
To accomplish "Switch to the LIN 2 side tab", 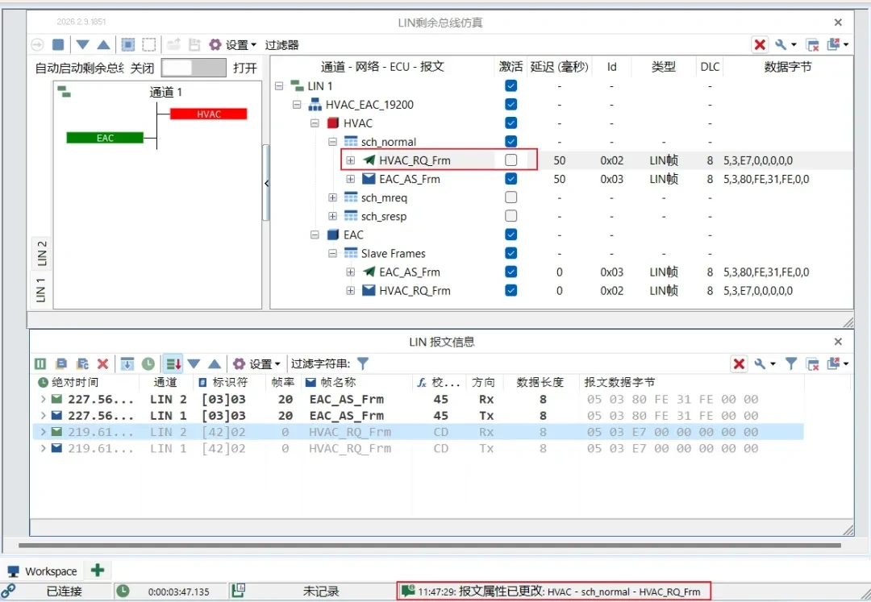I will pyautogui.click(x=40, y=254).
